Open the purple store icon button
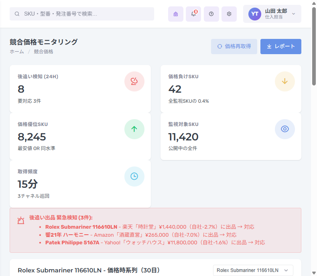The image size is (317, 276). click(x=176, y=14)
